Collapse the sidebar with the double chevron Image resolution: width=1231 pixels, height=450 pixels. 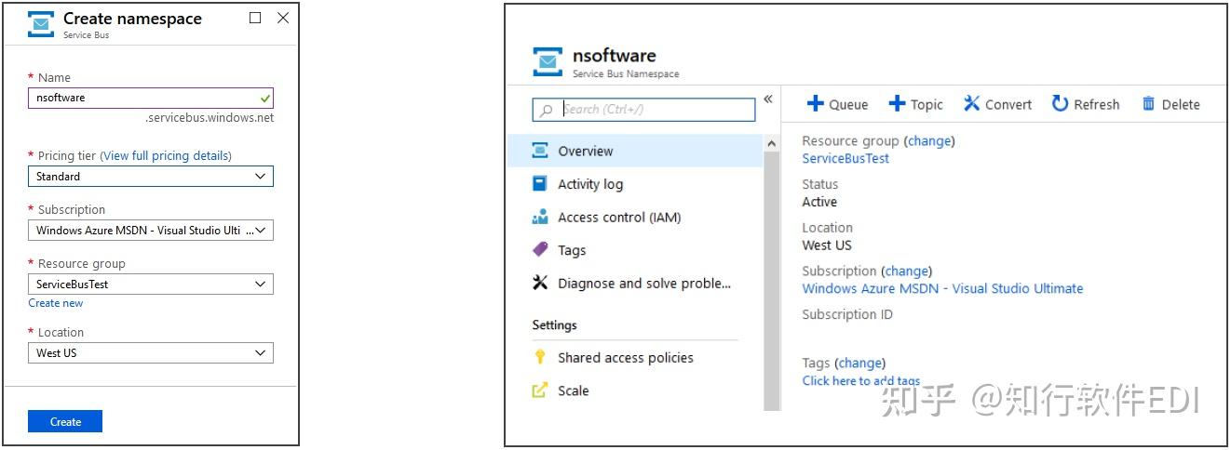pos(768,99)
